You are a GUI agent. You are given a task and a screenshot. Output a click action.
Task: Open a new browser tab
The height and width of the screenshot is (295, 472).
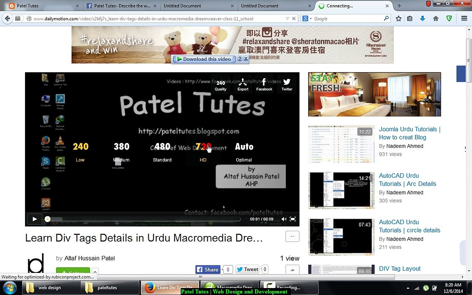point(399,6)
